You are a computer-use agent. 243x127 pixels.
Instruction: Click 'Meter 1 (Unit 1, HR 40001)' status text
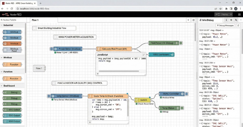click(67, 53)
